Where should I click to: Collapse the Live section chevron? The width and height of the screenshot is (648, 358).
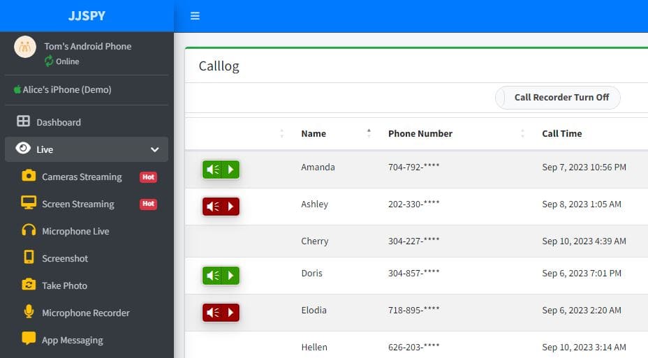(154, 149)
